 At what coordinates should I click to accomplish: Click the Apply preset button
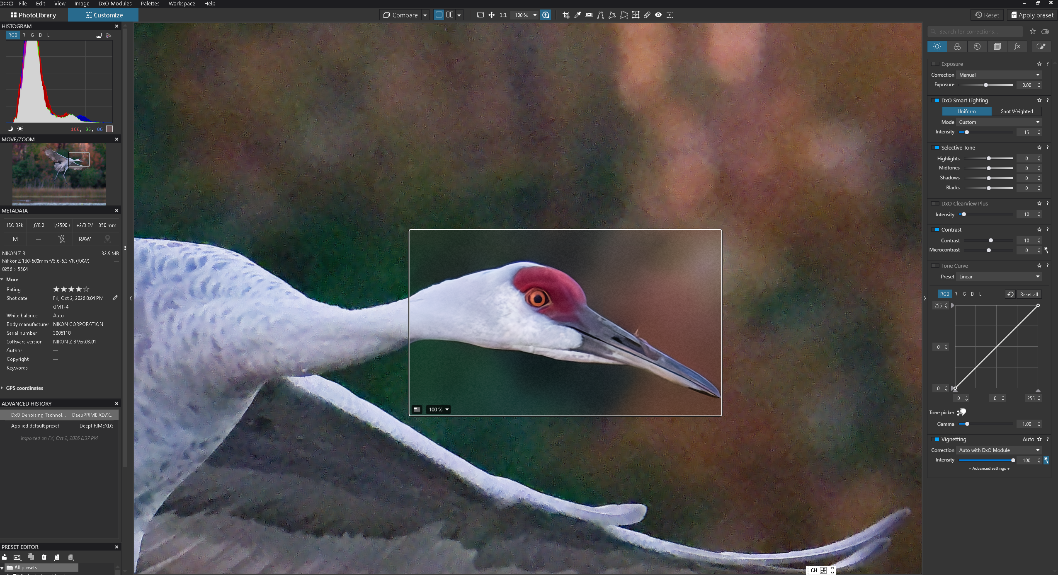tap(1032, 15)
